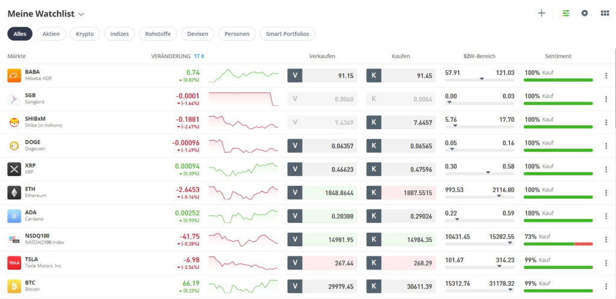Open the NSDQ100 index logo
Screen dimensions: 616x299
(14, 240)
